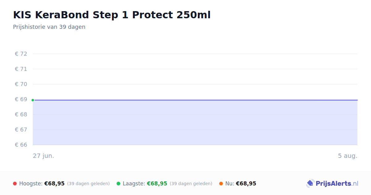371x195 pixels.
Task: Click the shaded area below price line
Action: 195,123
